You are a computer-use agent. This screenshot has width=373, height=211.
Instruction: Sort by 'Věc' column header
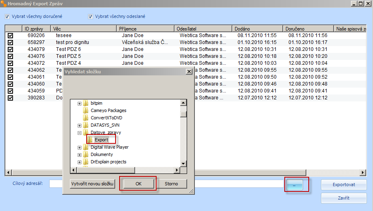(x=84, y=29)
